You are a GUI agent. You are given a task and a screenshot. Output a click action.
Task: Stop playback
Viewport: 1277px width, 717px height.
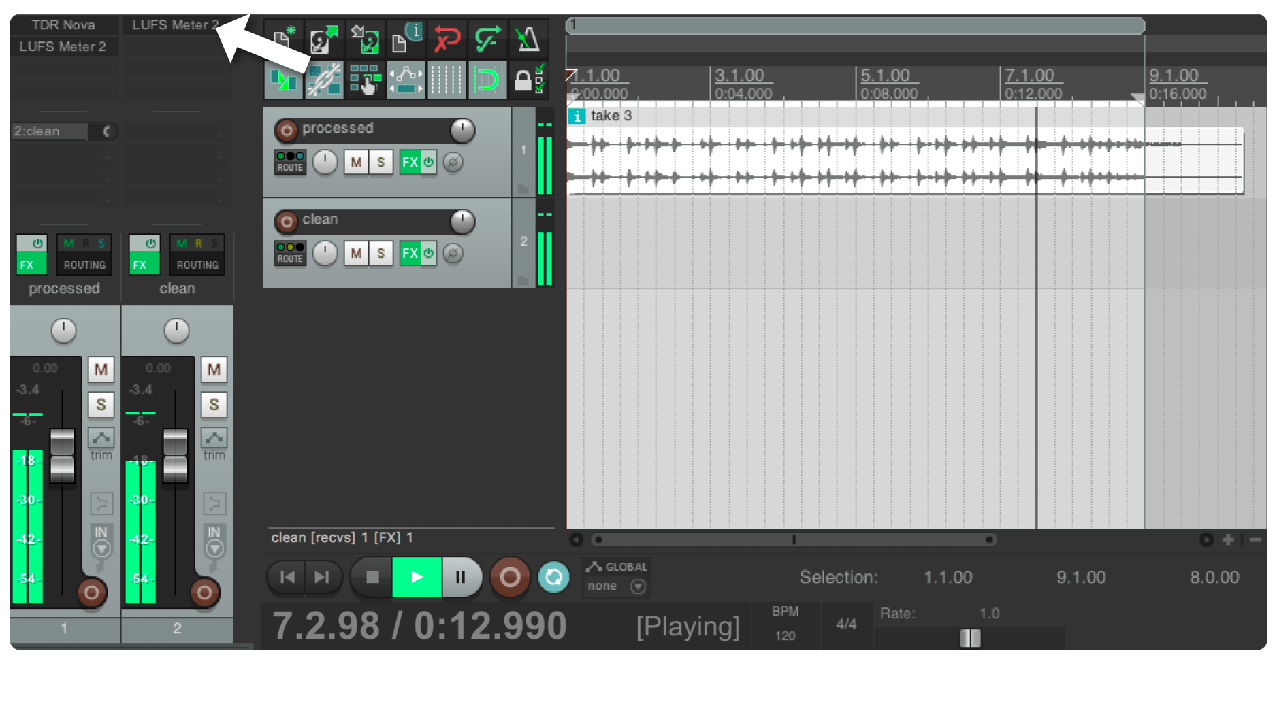pos(372,577)
